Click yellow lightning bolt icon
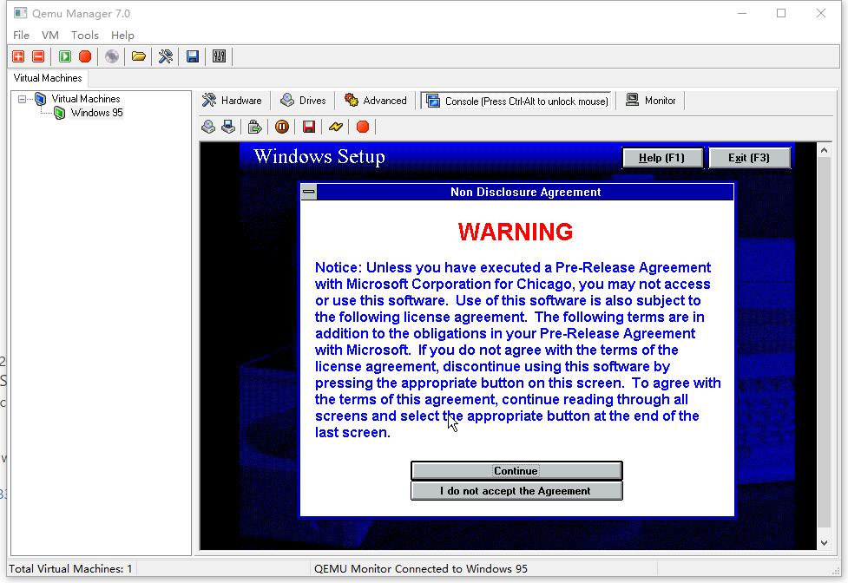Screen dimensions: 848x583 (336, 127)
